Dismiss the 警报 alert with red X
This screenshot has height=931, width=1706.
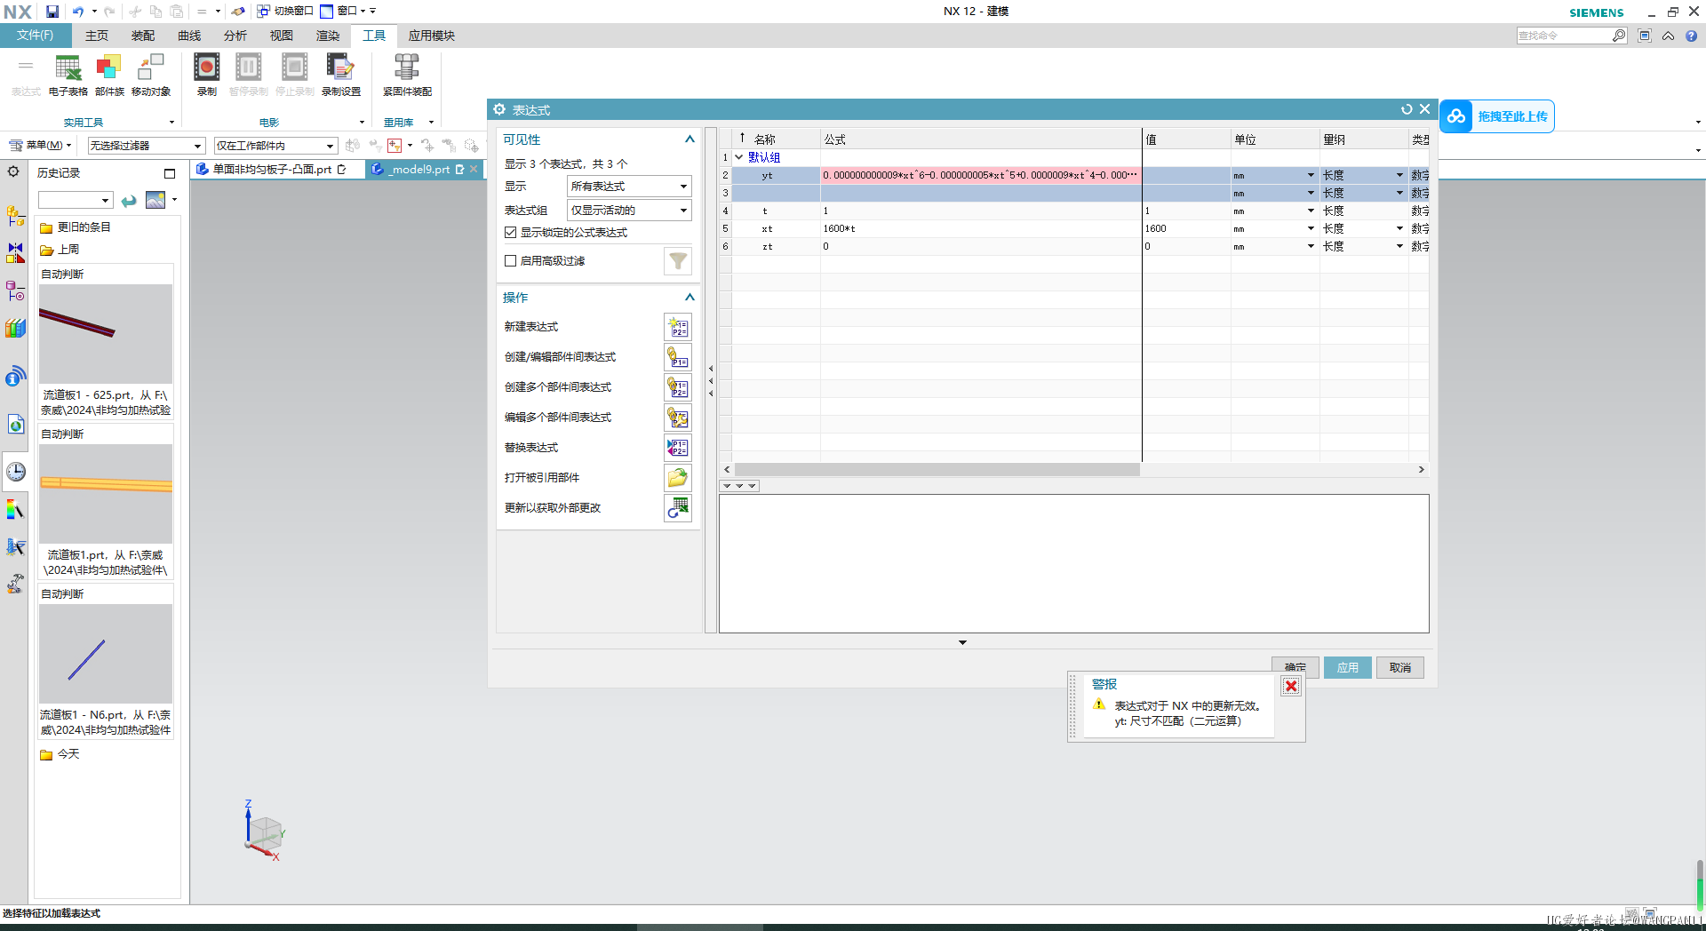pyautogui.click(x=1291, y=686)
